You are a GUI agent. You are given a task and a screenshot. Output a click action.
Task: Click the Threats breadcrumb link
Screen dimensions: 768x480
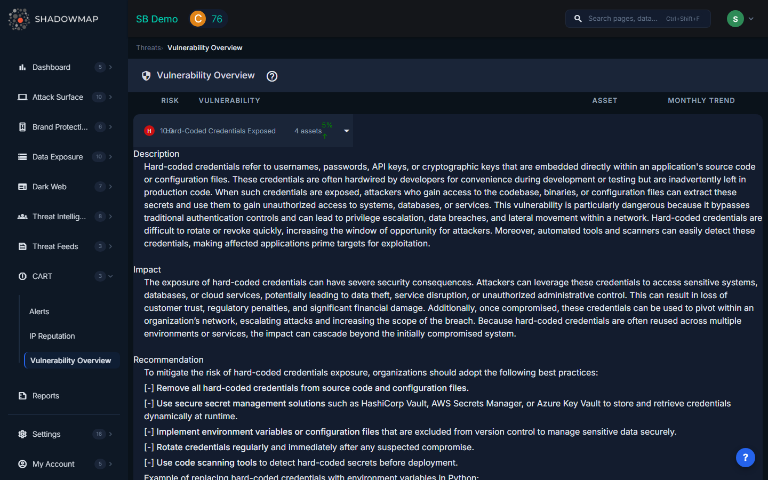(148, 47)
